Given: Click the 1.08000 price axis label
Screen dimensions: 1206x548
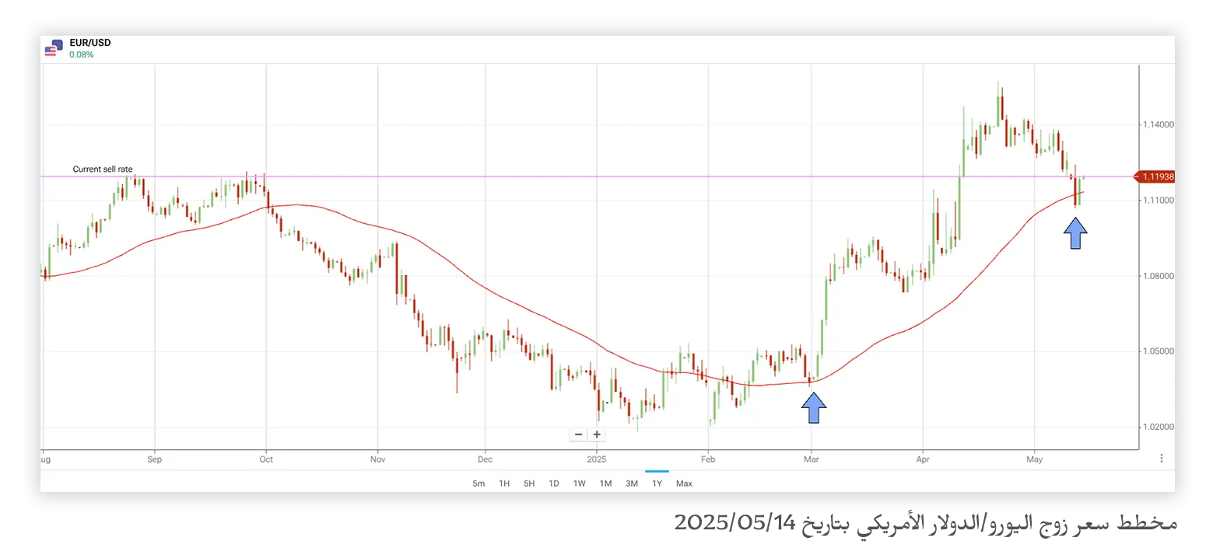Looking at the screenshot, I should tap(1158, 276).
